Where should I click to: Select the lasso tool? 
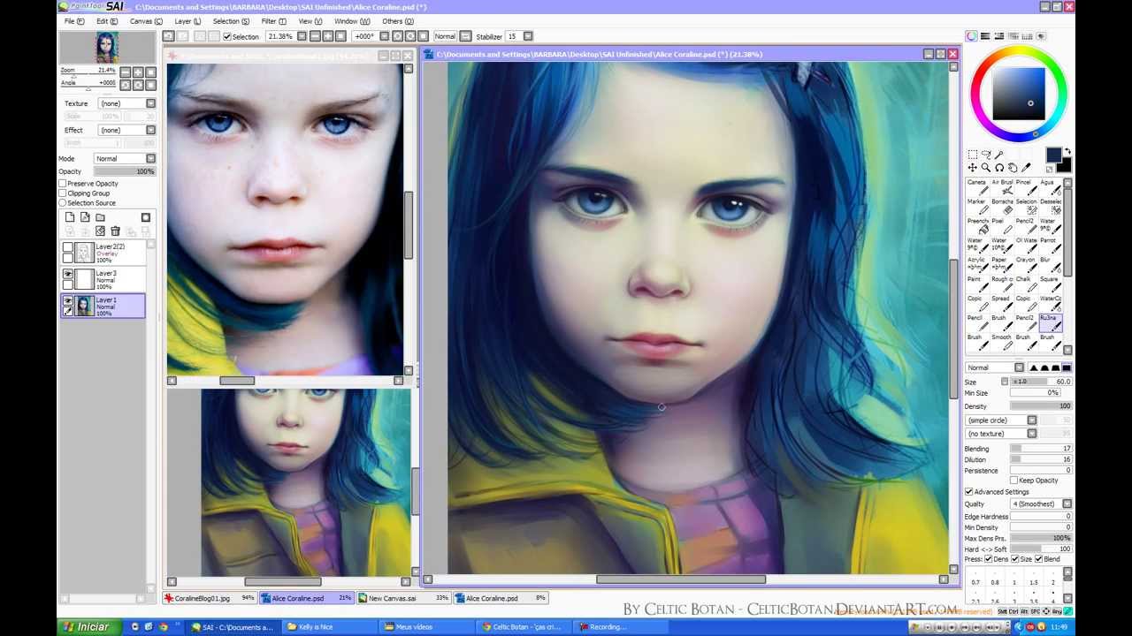[986, 155]
